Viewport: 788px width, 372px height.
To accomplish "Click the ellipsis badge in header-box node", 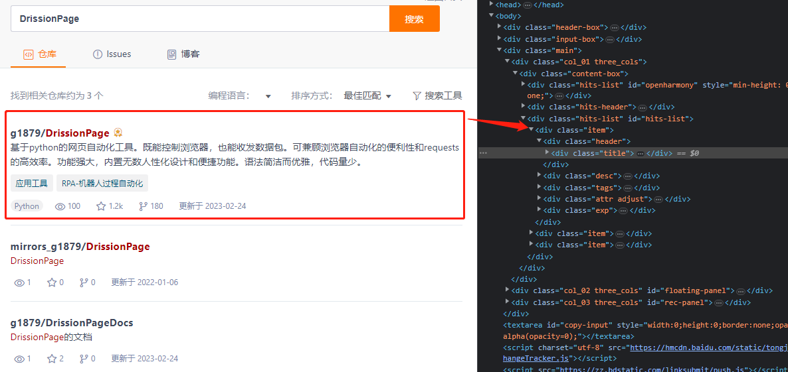I will [614, 28].
